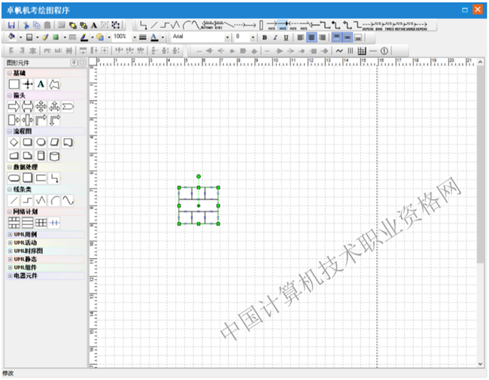Choose the text 'A' element in 基础
The width and height of the screenshot is (489, 380).
[x=41, y=84]
